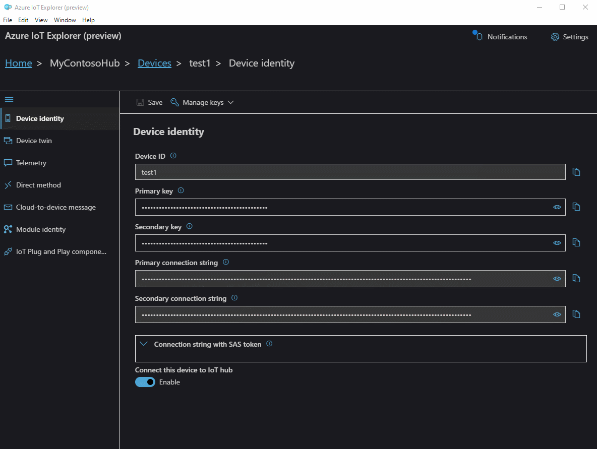This screenshot has width=597, height=449.
Task: Click the Device ID field containing test1
Action: click(x=350, y=172)
